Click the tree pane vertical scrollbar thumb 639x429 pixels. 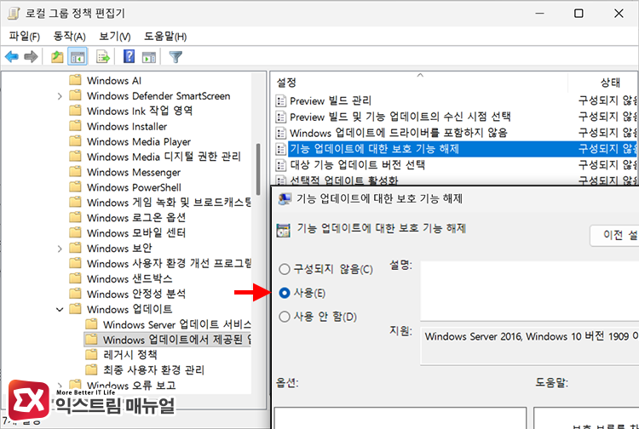(258, 169)
